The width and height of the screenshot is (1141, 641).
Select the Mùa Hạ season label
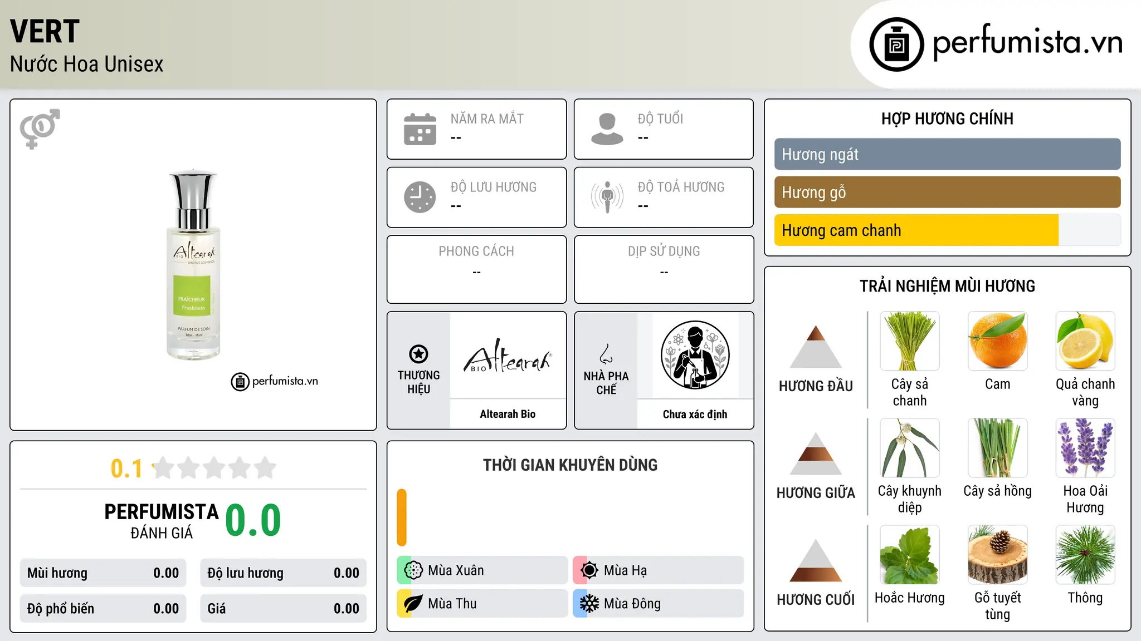pos(626,570)
